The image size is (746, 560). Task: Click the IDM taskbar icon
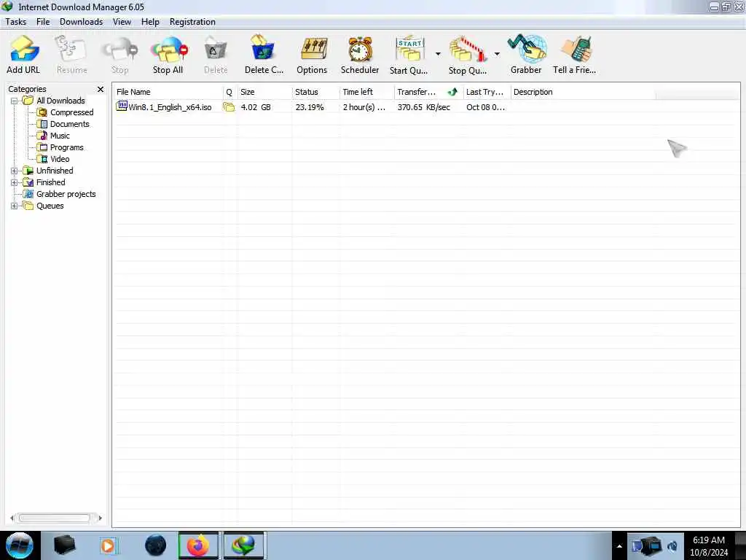pos(243,545)
